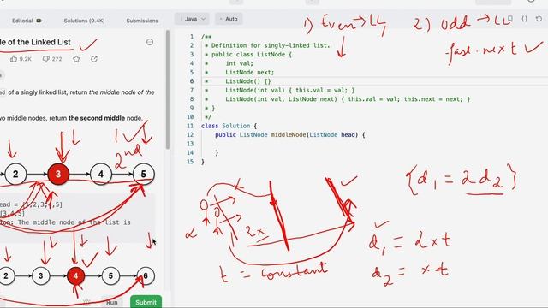Click highlighted node 3 in first example
The image size is (548, 308).
pos(58,174)
